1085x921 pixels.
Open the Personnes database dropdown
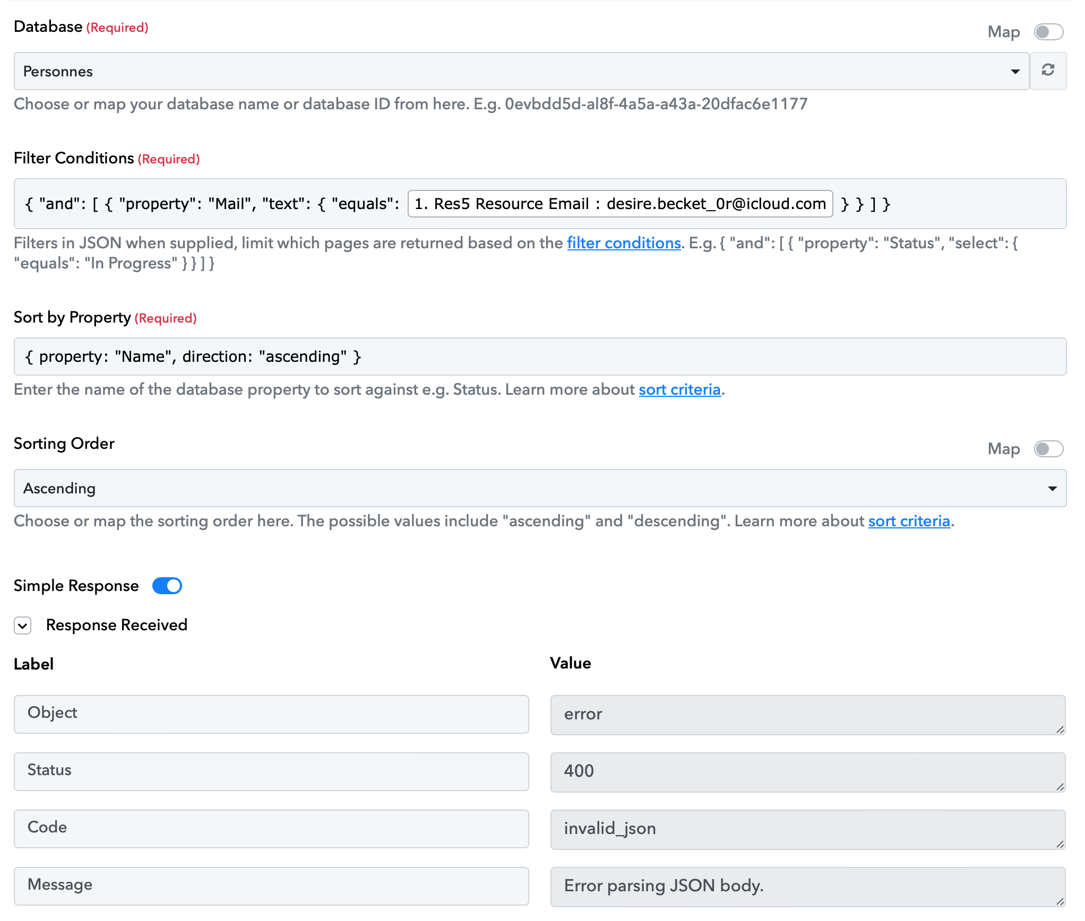[x=521, y=71]
